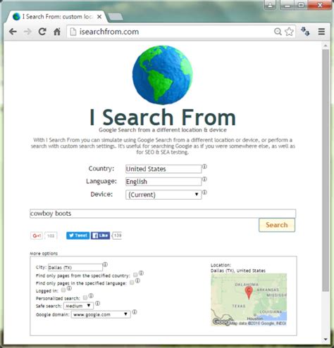Click the info icon next to Country
The image size is (334, 348).
[204, 167]
